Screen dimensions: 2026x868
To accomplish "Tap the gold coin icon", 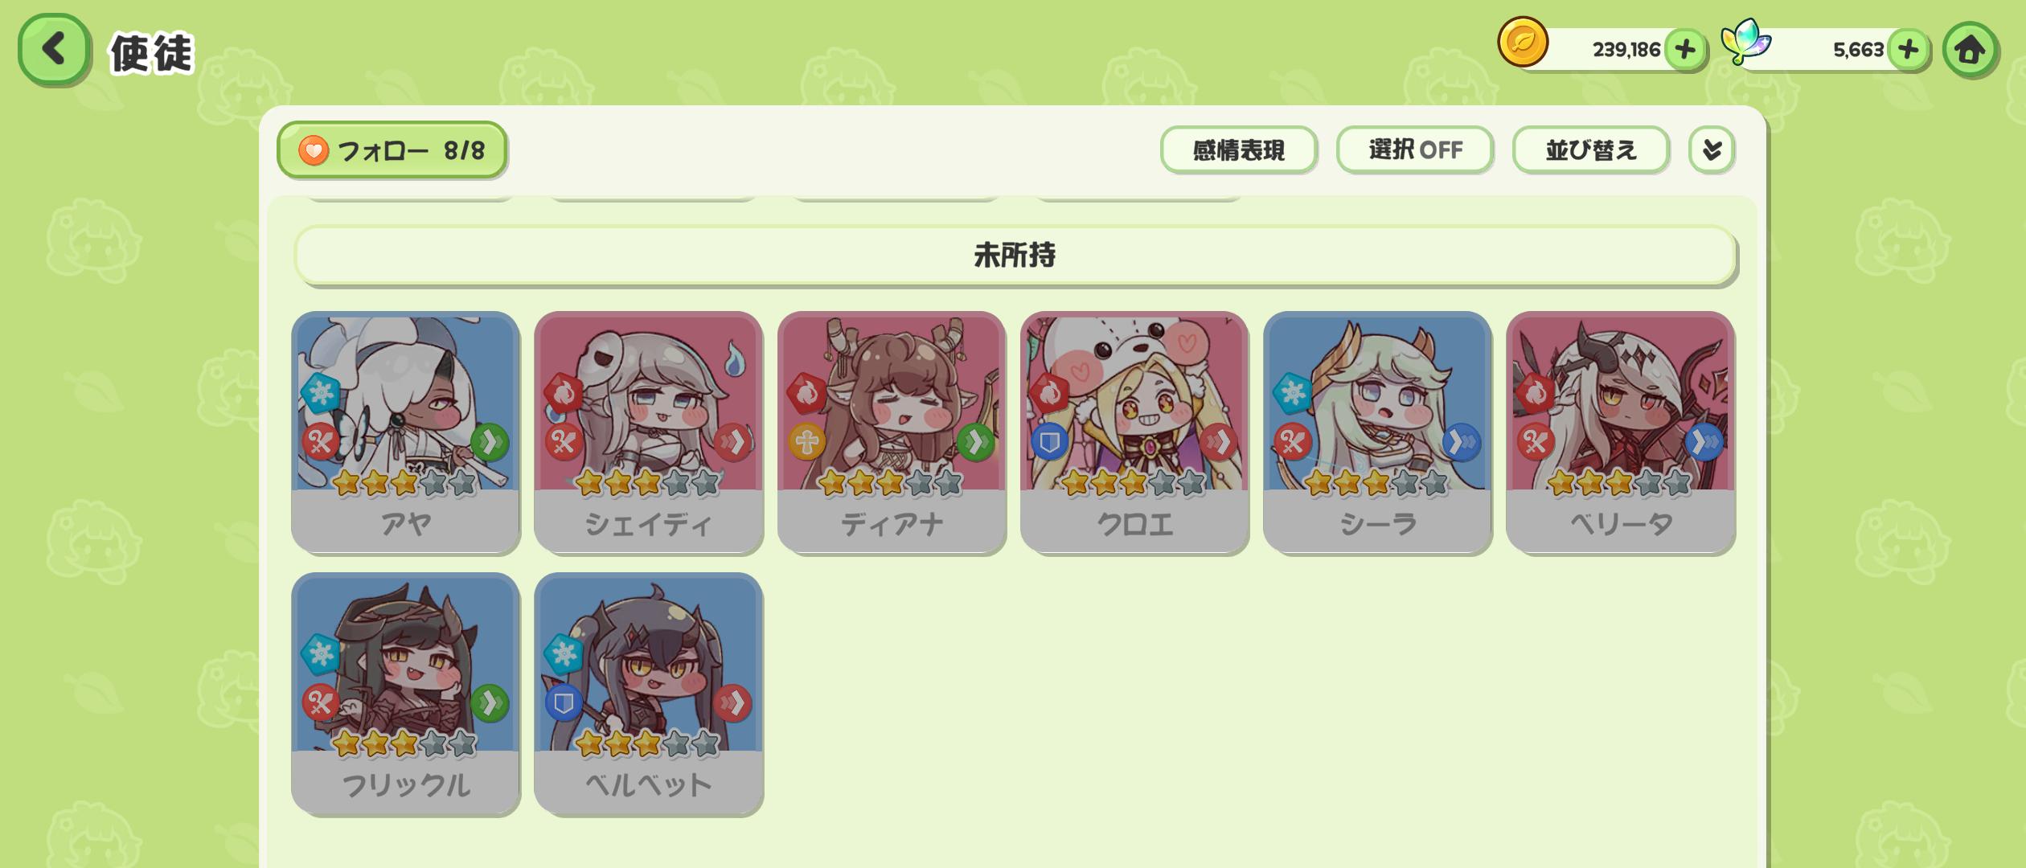I will click(1523, 42).
